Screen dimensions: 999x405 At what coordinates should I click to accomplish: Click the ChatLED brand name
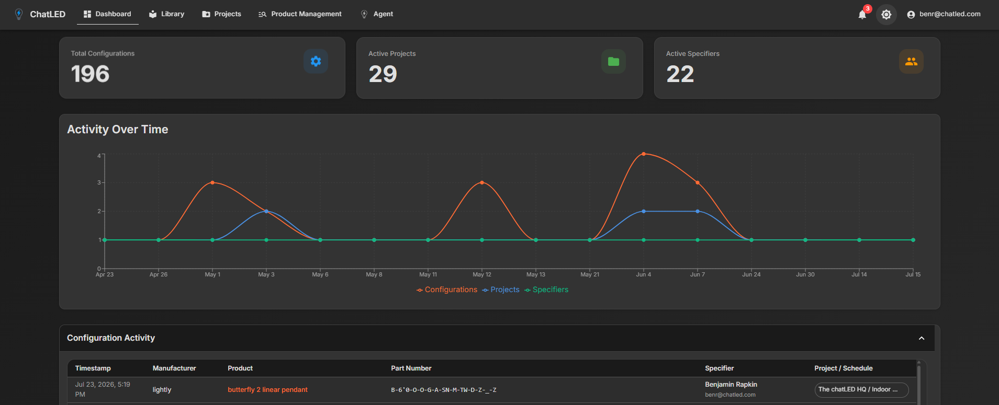coord(48,14)
